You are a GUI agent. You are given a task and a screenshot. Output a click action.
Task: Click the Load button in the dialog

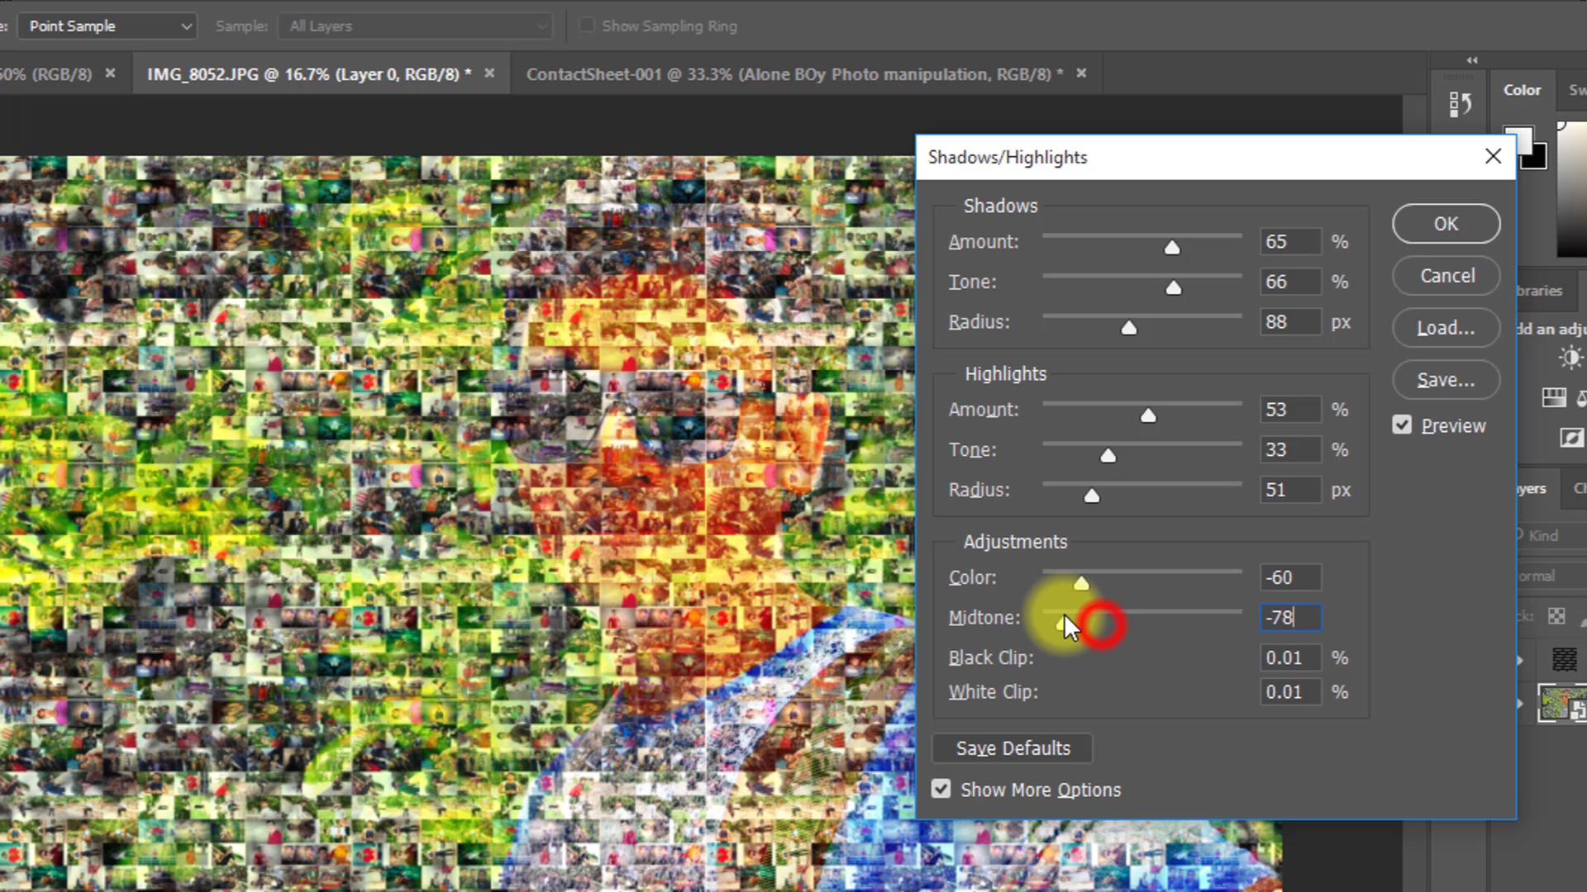coord(1445,328)
